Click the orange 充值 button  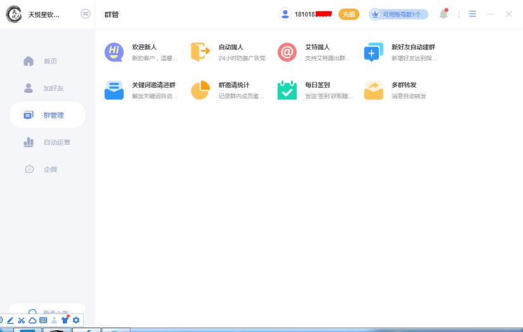point(349,14)
